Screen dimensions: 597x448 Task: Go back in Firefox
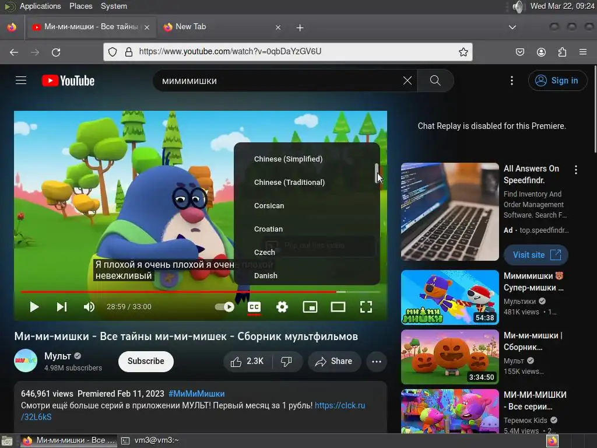tap(14, 52)
